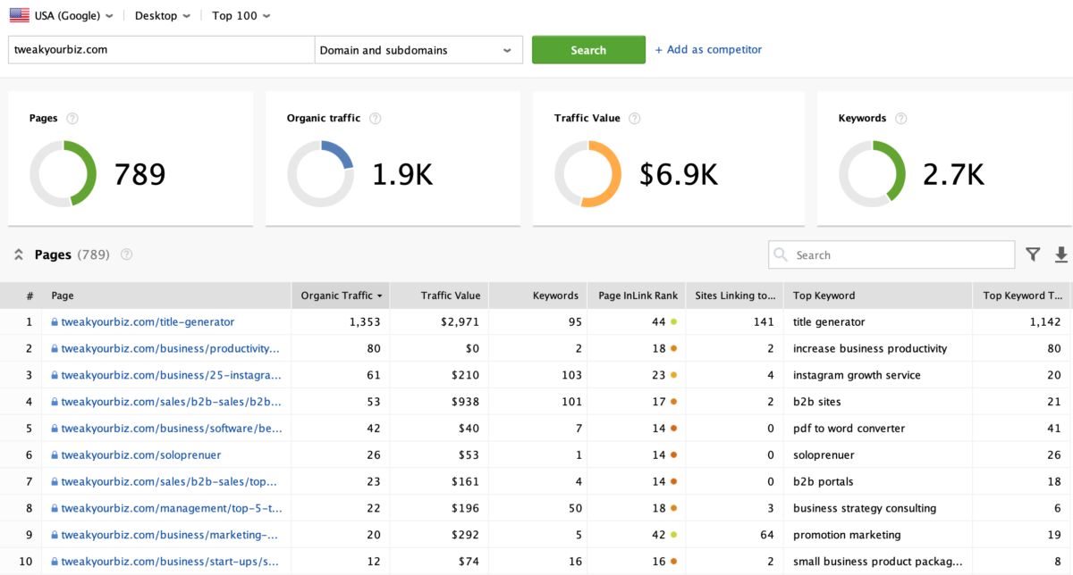
Task: Click the 'b2b portals' keyword cell
Action: click(823, 482)
